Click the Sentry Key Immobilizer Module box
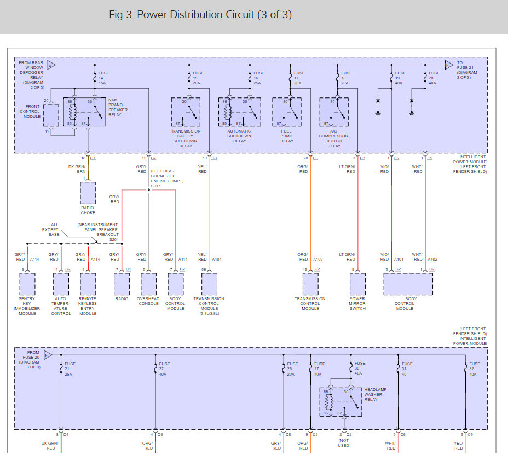The width and height of the screenshot is (508, 455). pos(27,284)
